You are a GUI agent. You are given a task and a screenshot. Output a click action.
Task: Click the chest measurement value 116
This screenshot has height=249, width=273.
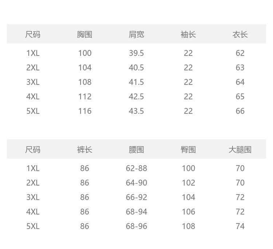coord(84,111)
